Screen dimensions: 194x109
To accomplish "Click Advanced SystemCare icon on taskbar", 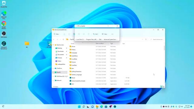I will pyautogui.click(x=115, y=107).
